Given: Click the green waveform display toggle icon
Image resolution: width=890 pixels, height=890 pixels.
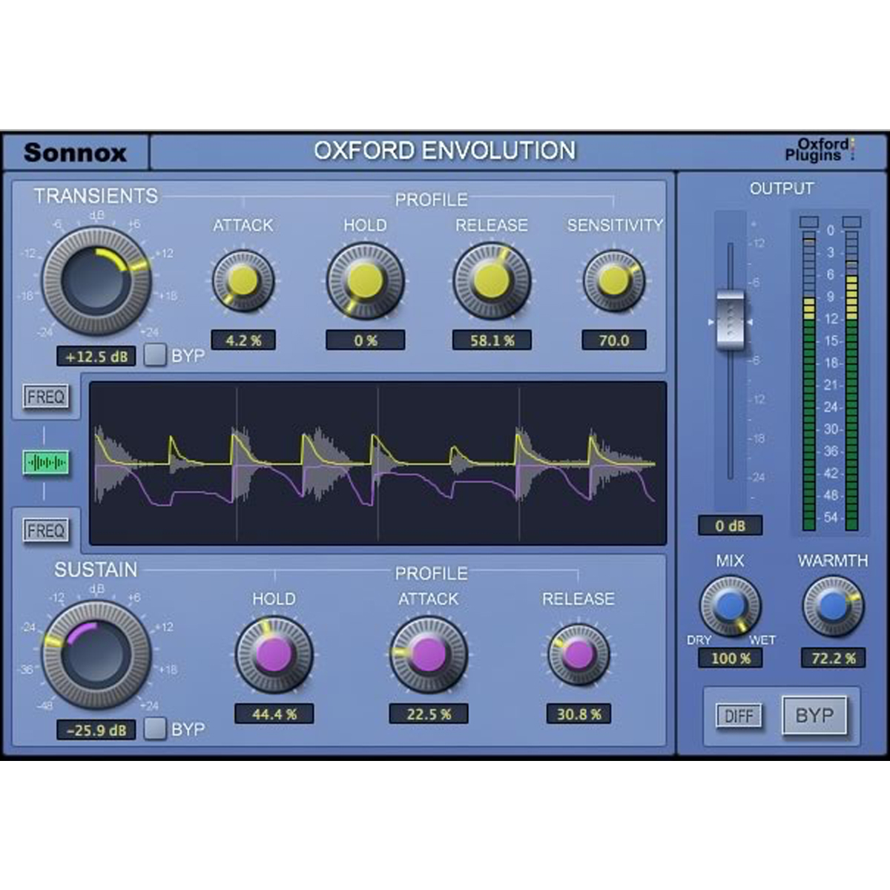Looking at the screenshot, I should coord(47,463).
